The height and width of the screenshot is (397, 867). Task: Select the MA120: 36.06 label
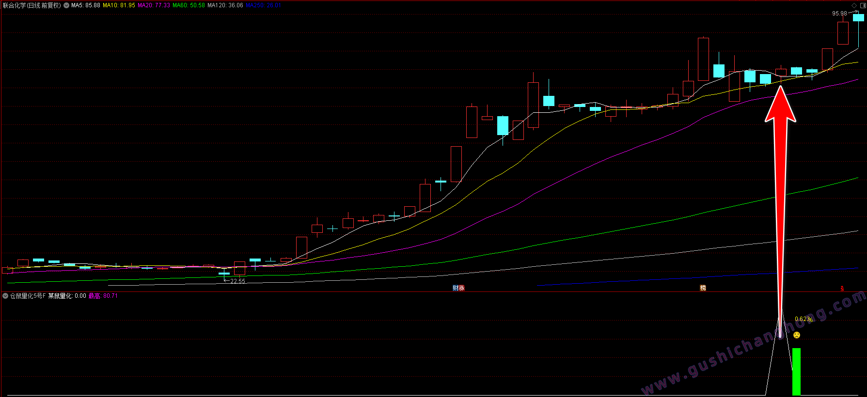(x=225, y=5)
